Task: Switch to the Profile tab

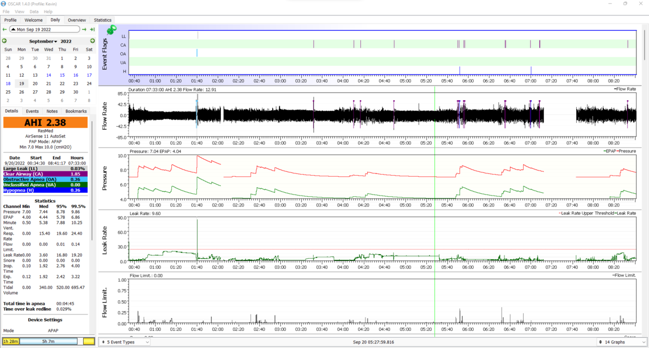Action: [10, 20]
